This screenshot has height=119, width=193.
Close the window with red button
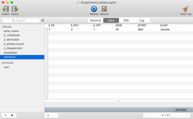pos(3,3)
